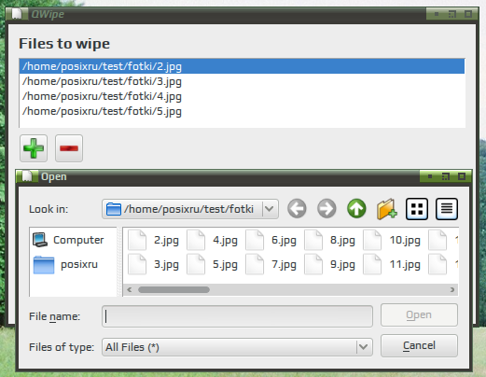486x377 pixels.
Task: Add a file with the green plus button
Action: pos(34,148)
